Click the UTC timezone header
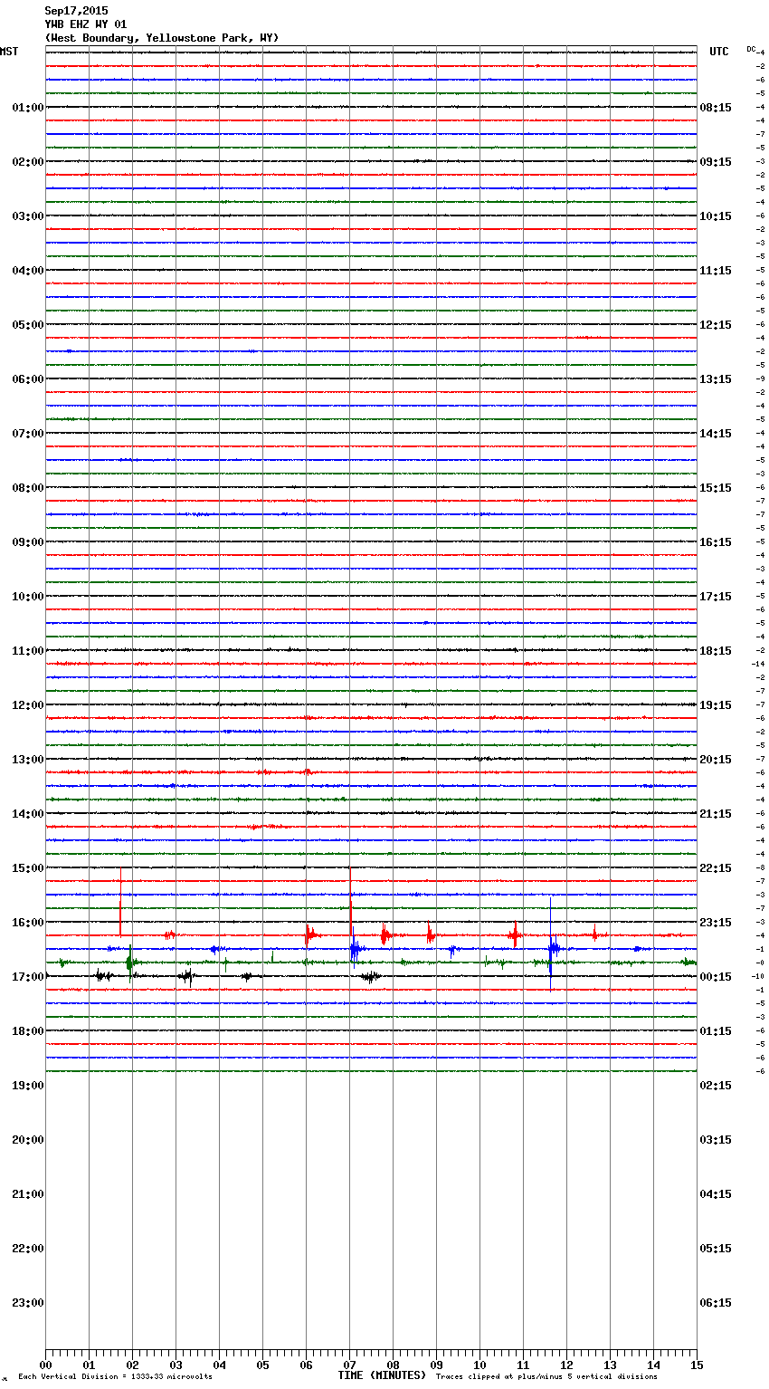 point(719,52)
